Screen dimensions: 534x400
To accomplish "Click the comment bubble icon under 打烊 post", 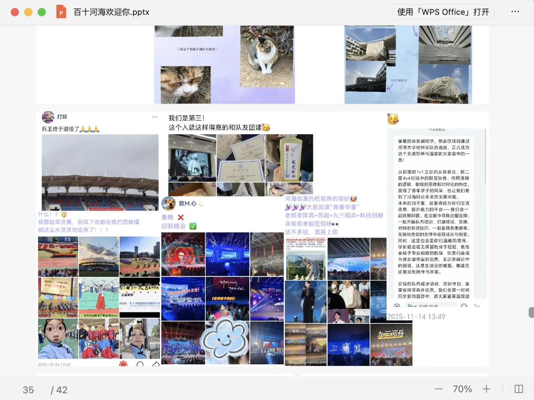I will click(x=139, y=364).
